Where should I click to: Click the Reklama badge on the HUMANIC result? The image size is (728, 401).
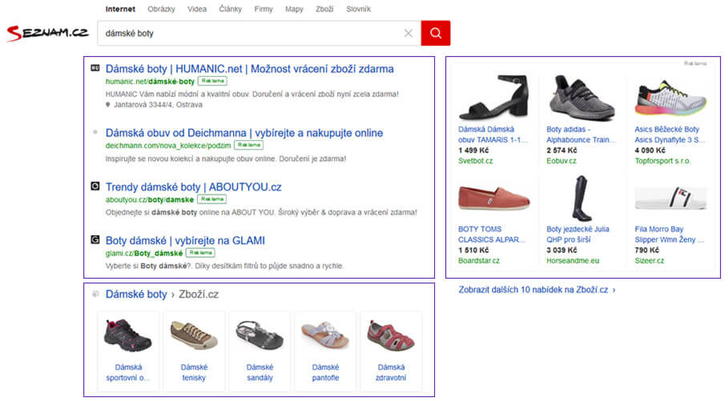pos(213,81)
